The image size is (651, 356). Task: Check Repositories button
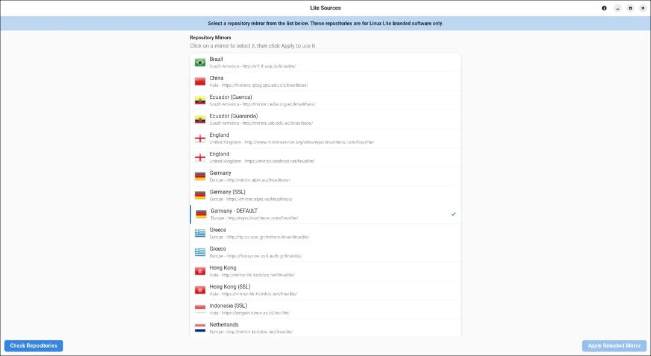pos(34,346)
